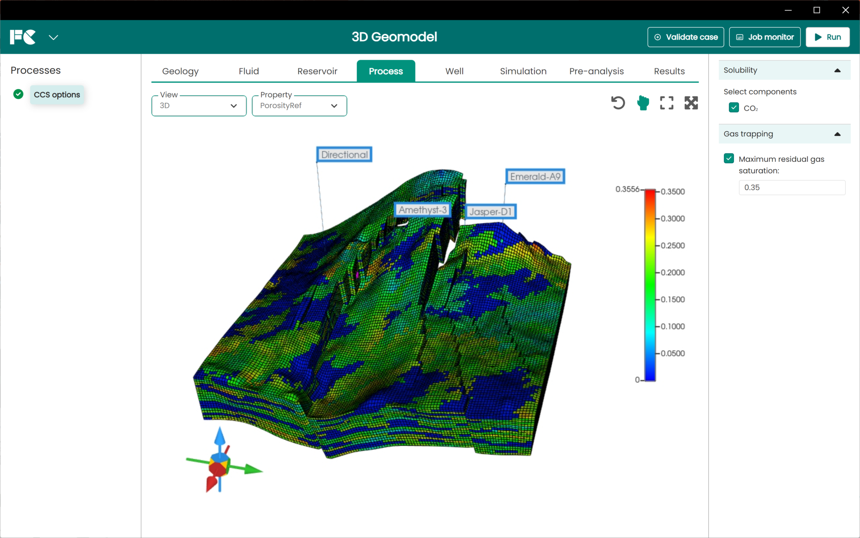Select the pan hand tool
Image resolution: width=860 pixels, height=538 pixels.
click(642, 103)
